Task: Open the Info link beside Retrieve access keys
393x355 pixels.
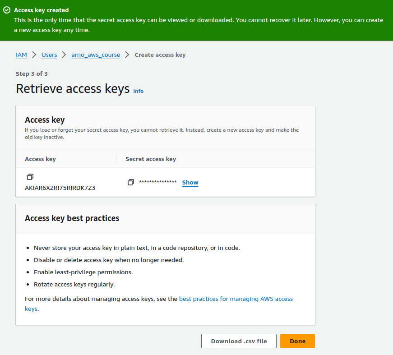Action: point(138,91)
